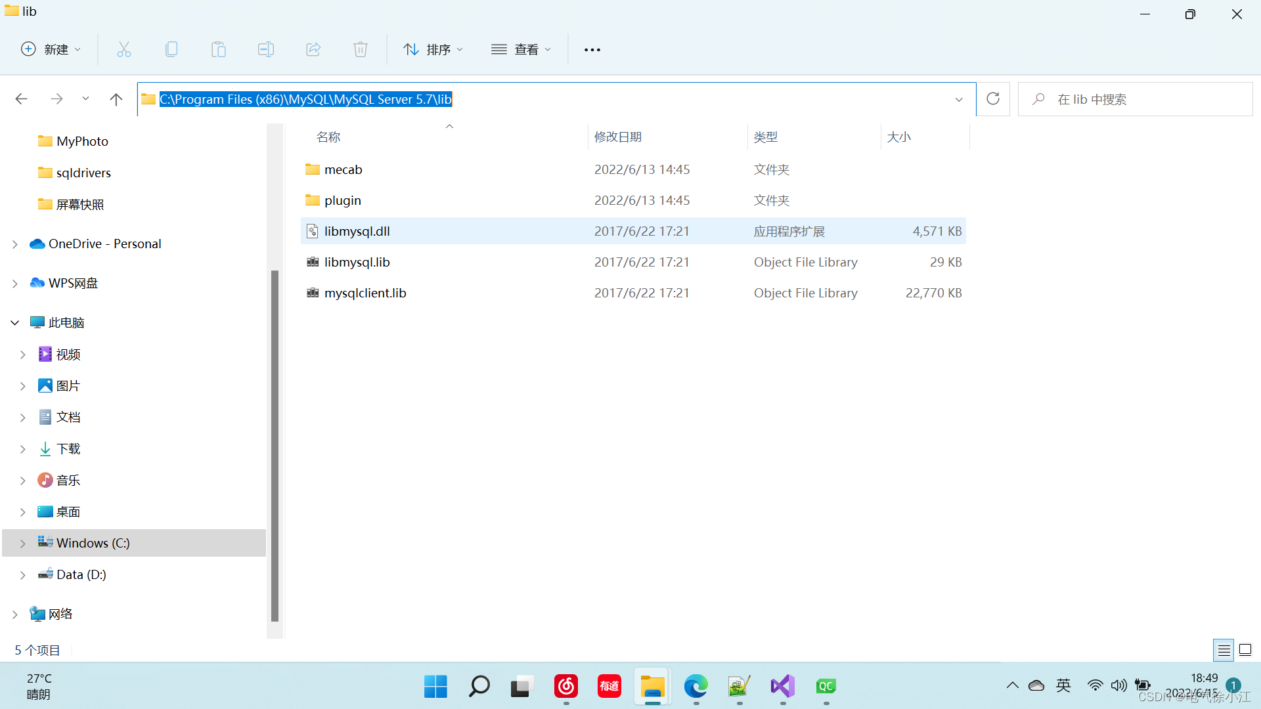Screen dimensions: 1261x709
Task: Open the 查看 view menu
Action: pyautogui.click(x=521, y=49)
